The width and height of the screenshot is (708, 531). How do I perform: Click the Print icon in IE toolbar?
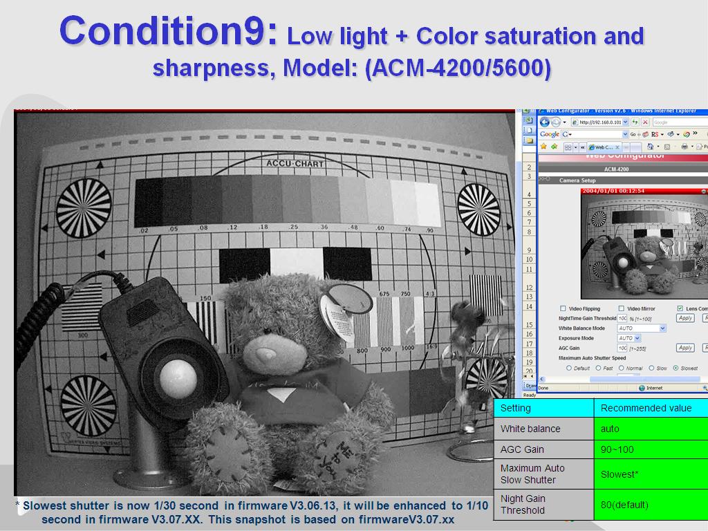pos(684,147)
